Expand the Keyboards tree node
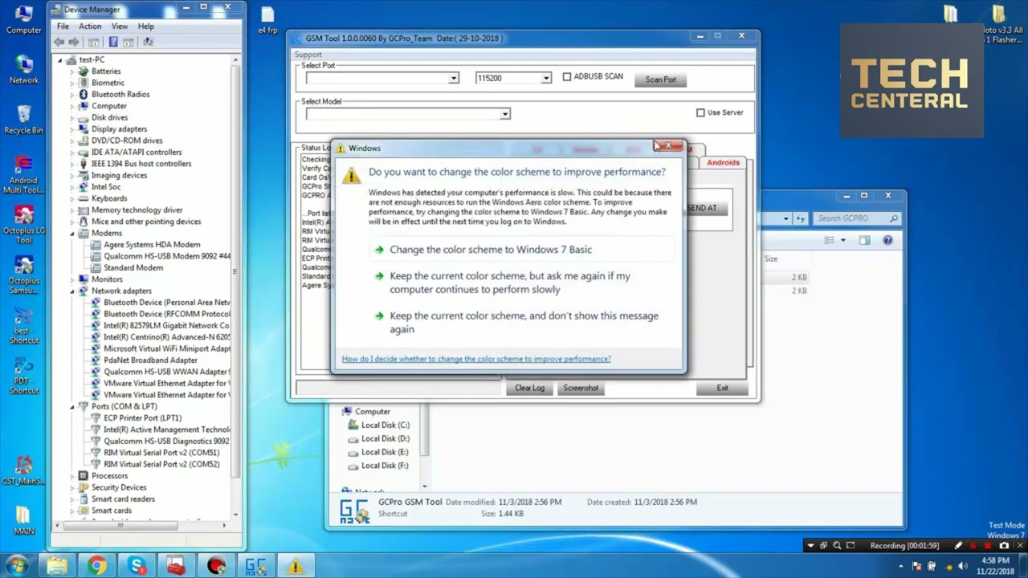This screenshot has width=1028, height=578. (x=71, y=199)
